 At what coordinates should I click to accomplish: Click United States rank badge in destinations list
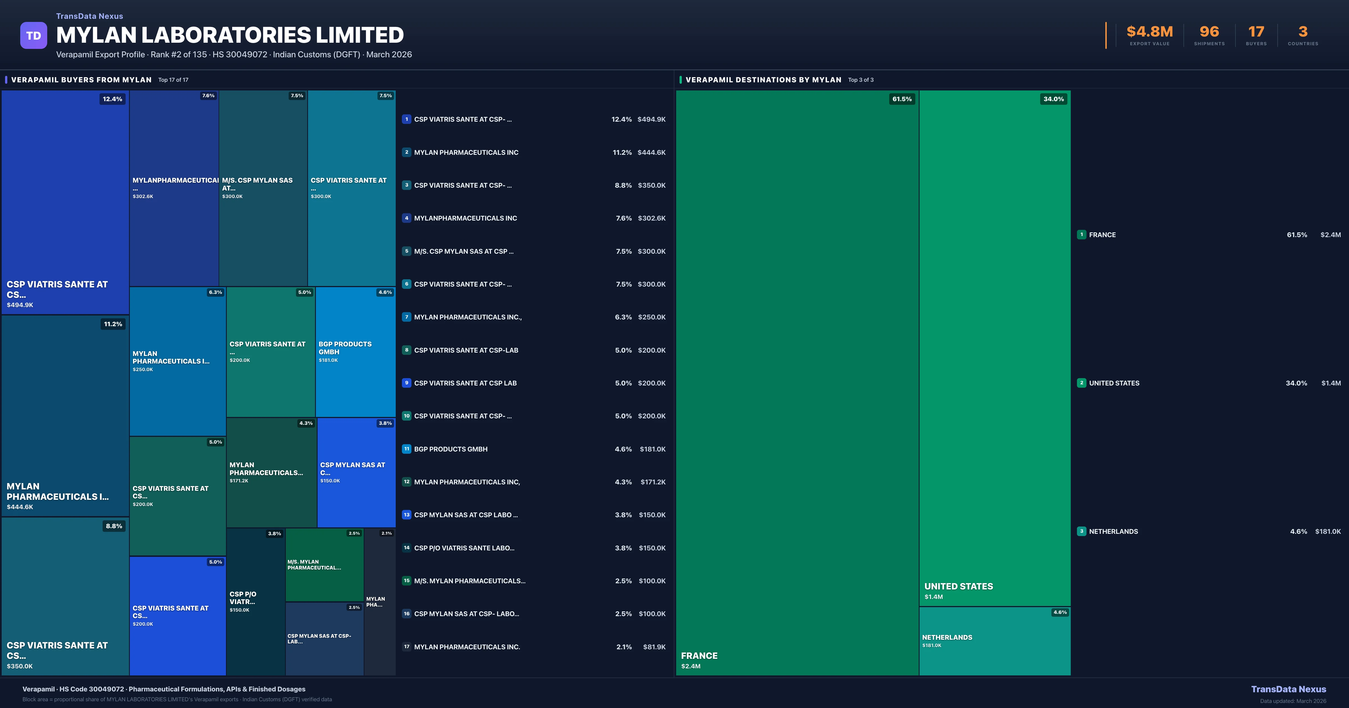tap(1081, 383)
